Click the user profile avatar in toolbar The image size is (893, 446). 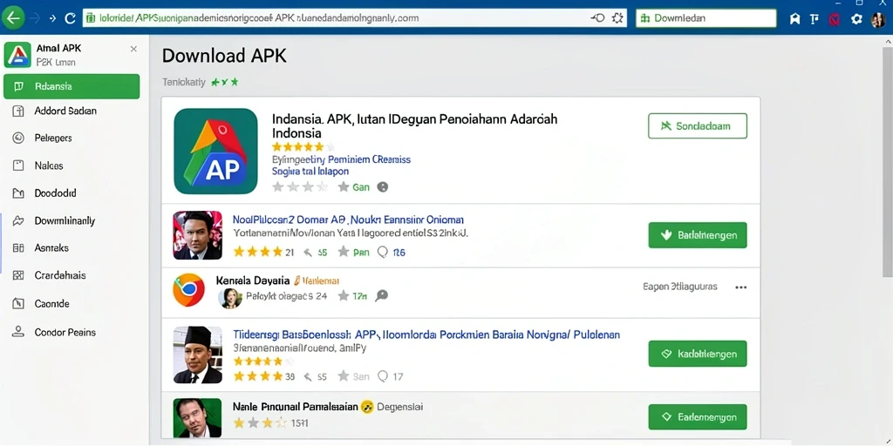(878, 19)
